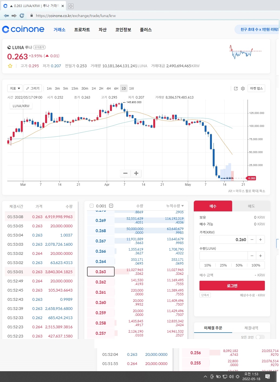Reload the page with the refresh icon
Image resolution: width=280 pixels, height=382 pixels.
pos(22,16)
